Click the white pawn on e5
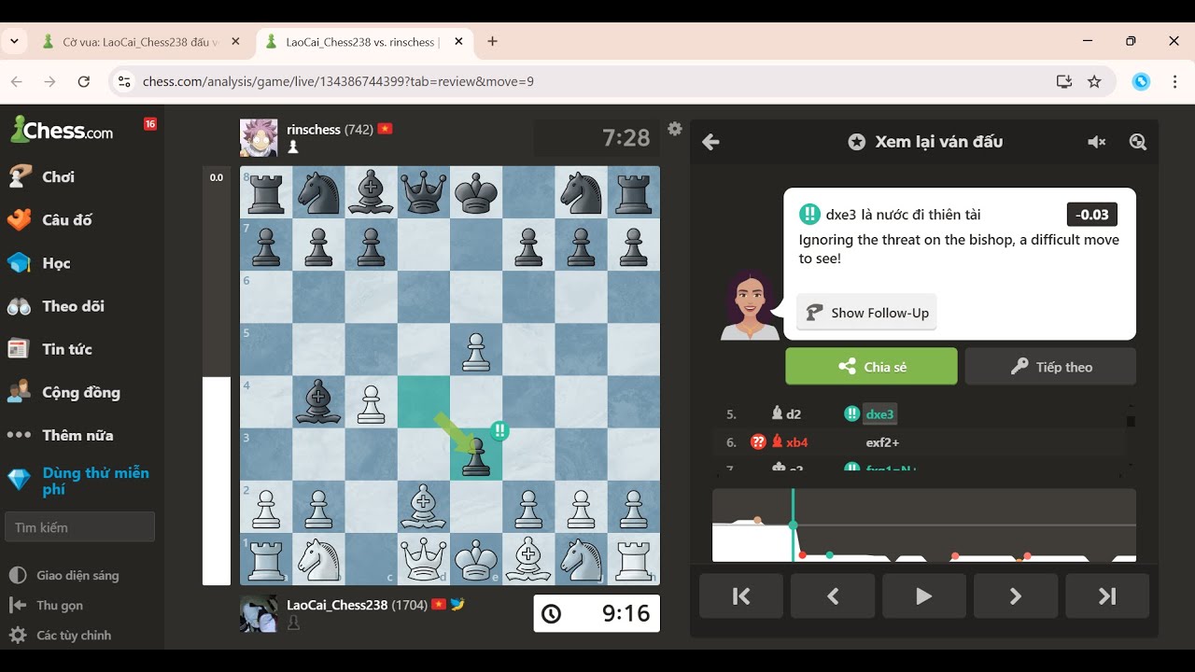The image size is (1195, 672). coord(476,350)
